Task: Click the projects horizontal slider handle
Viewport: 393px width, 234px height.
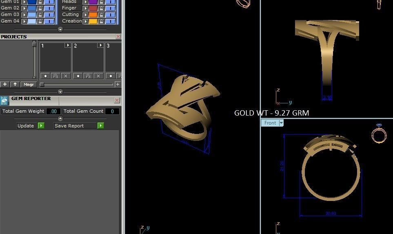Action: pyautogui.click(x=42, y=85)
